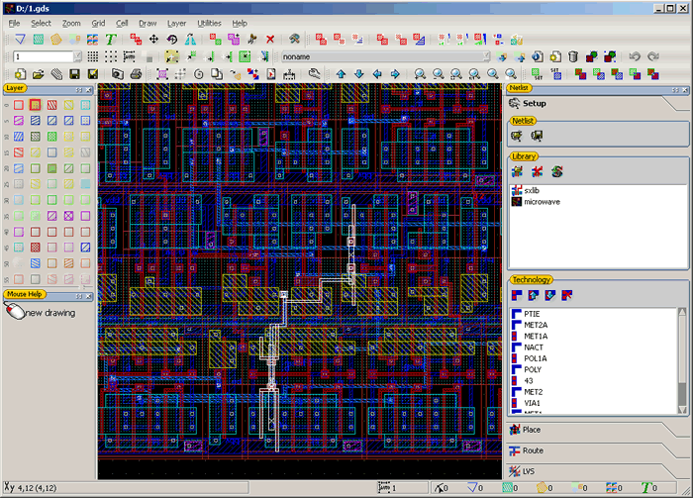Toggle the ruler grid measurement button
The height and width of the screenshot is (498, 693).
pyautogui.click(x=129, y=56)
